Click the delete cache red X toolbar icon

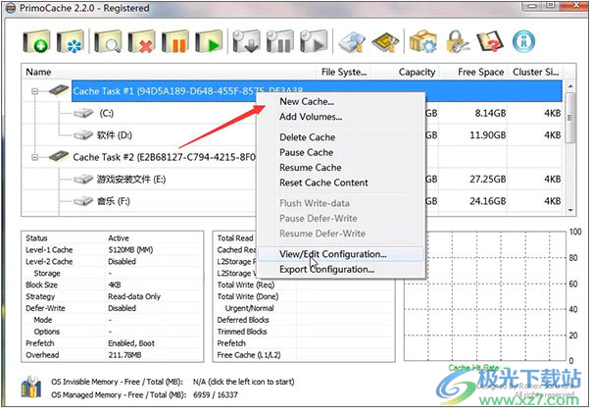tap(141, 41)
